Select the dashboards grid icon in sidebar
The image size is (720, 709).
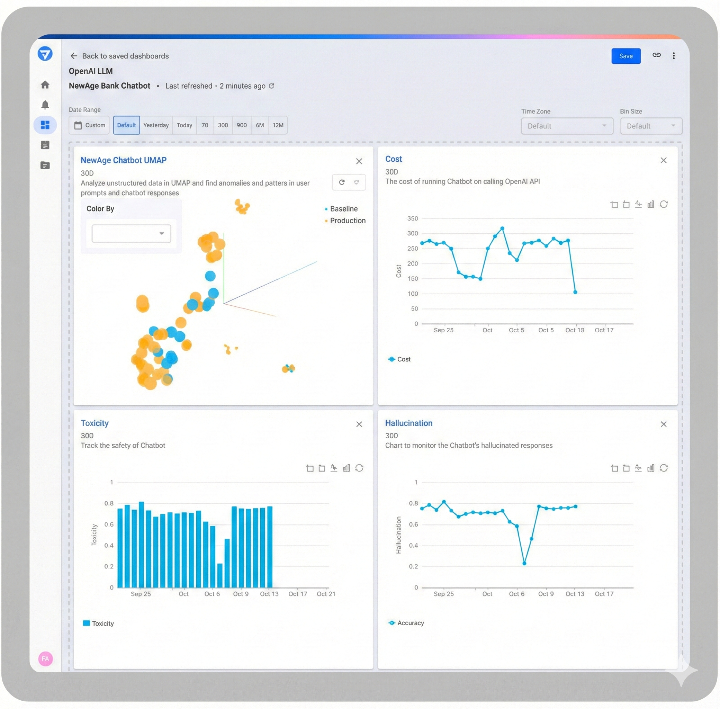(x=45, y=125)
